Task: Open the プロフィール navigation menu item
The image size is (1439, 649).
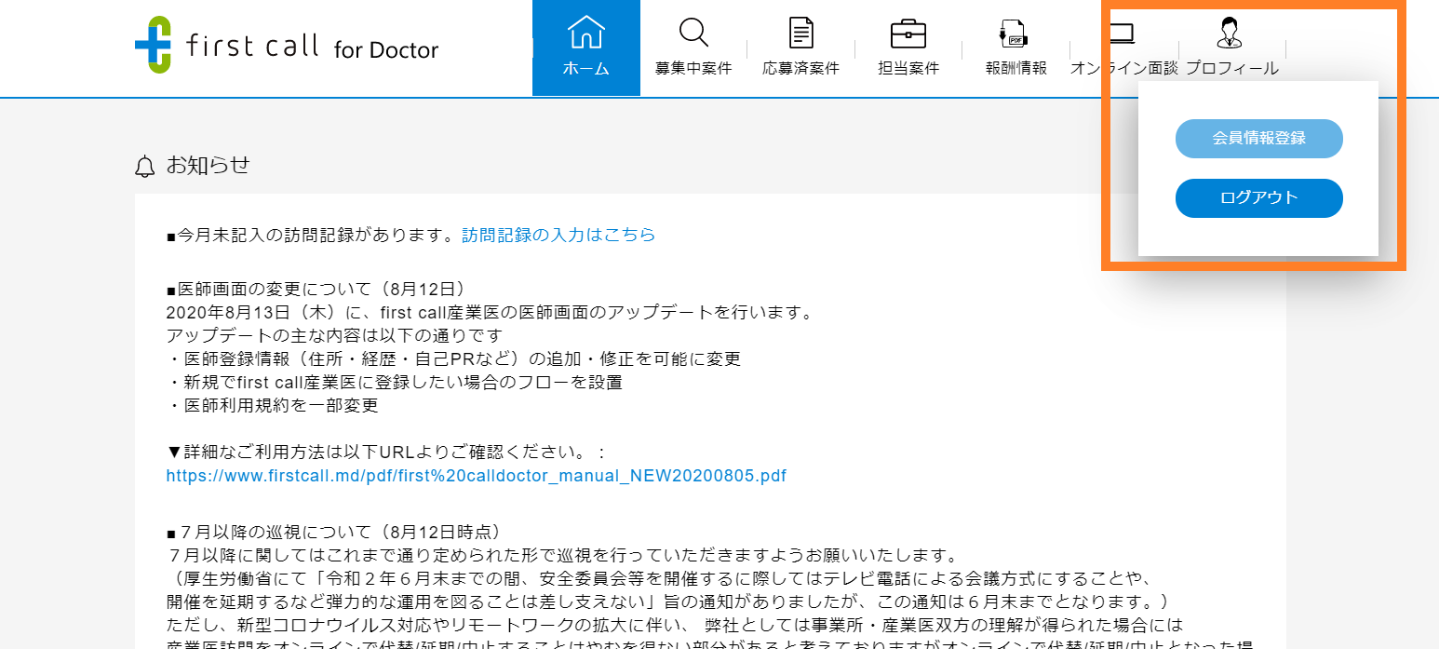Action: coord(1231,65)
